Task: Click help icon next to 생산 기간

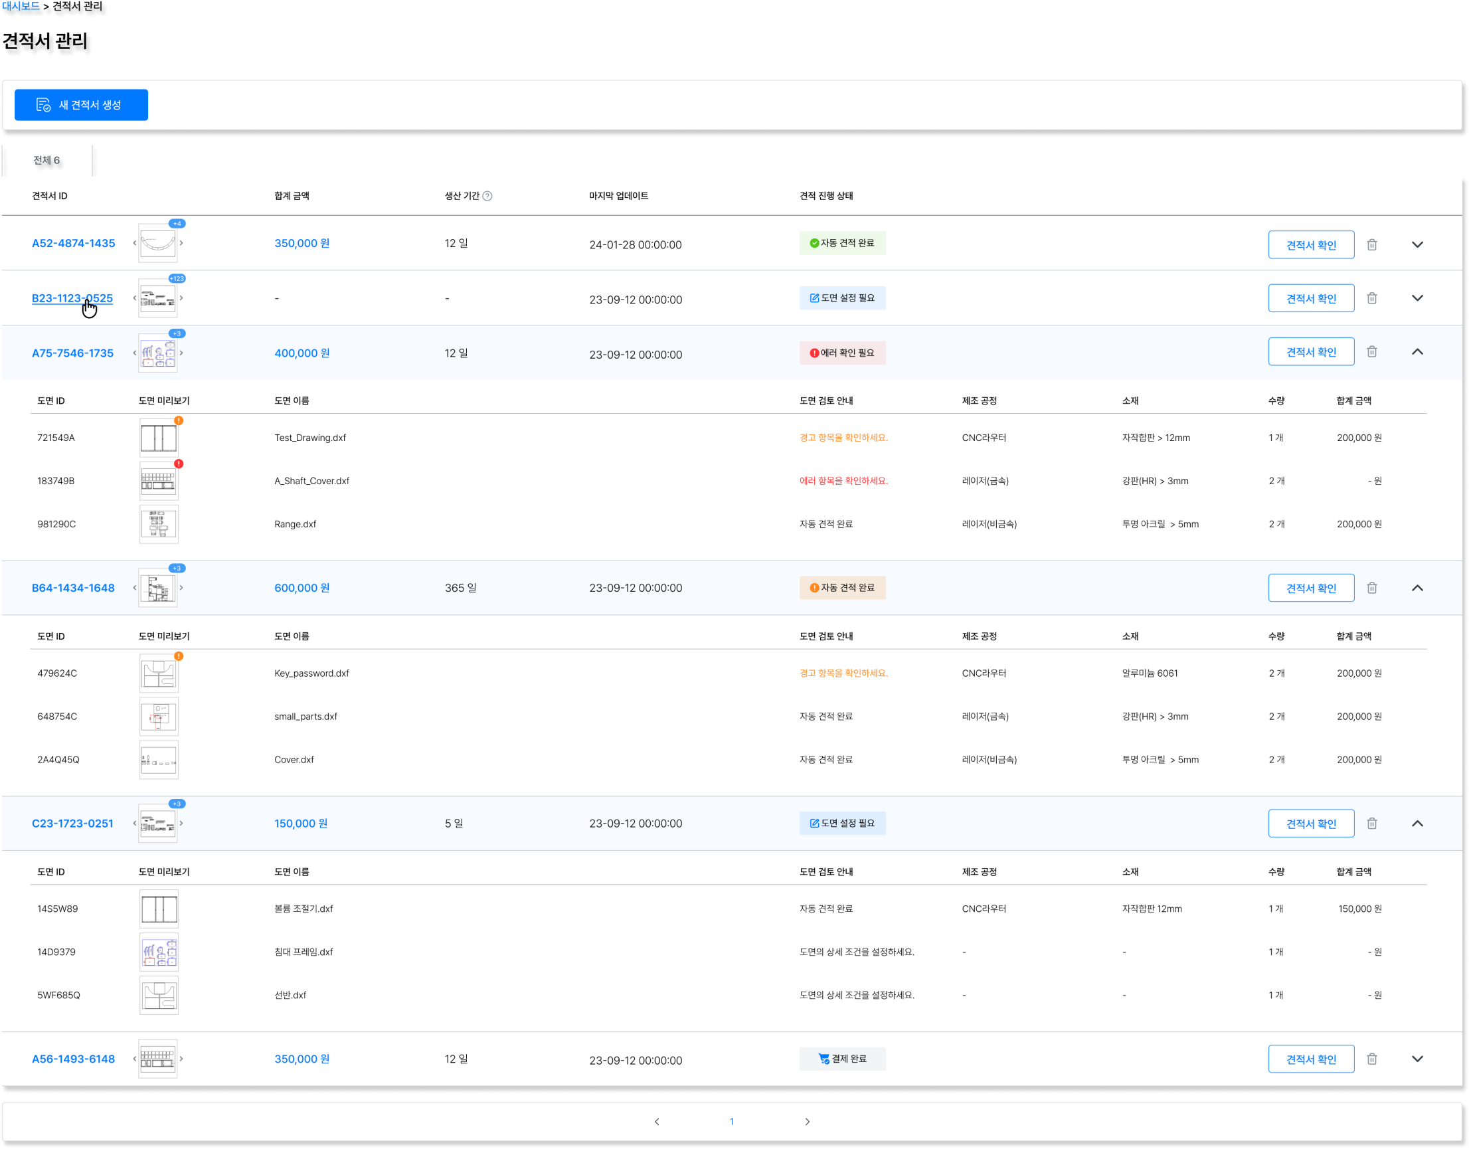Action: tap(487, 197)
